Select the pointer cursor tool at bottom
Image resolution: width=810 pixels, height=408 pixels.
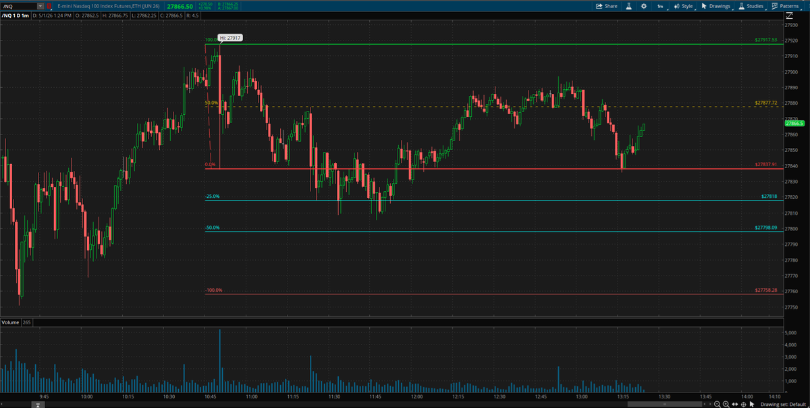point(752,404)
